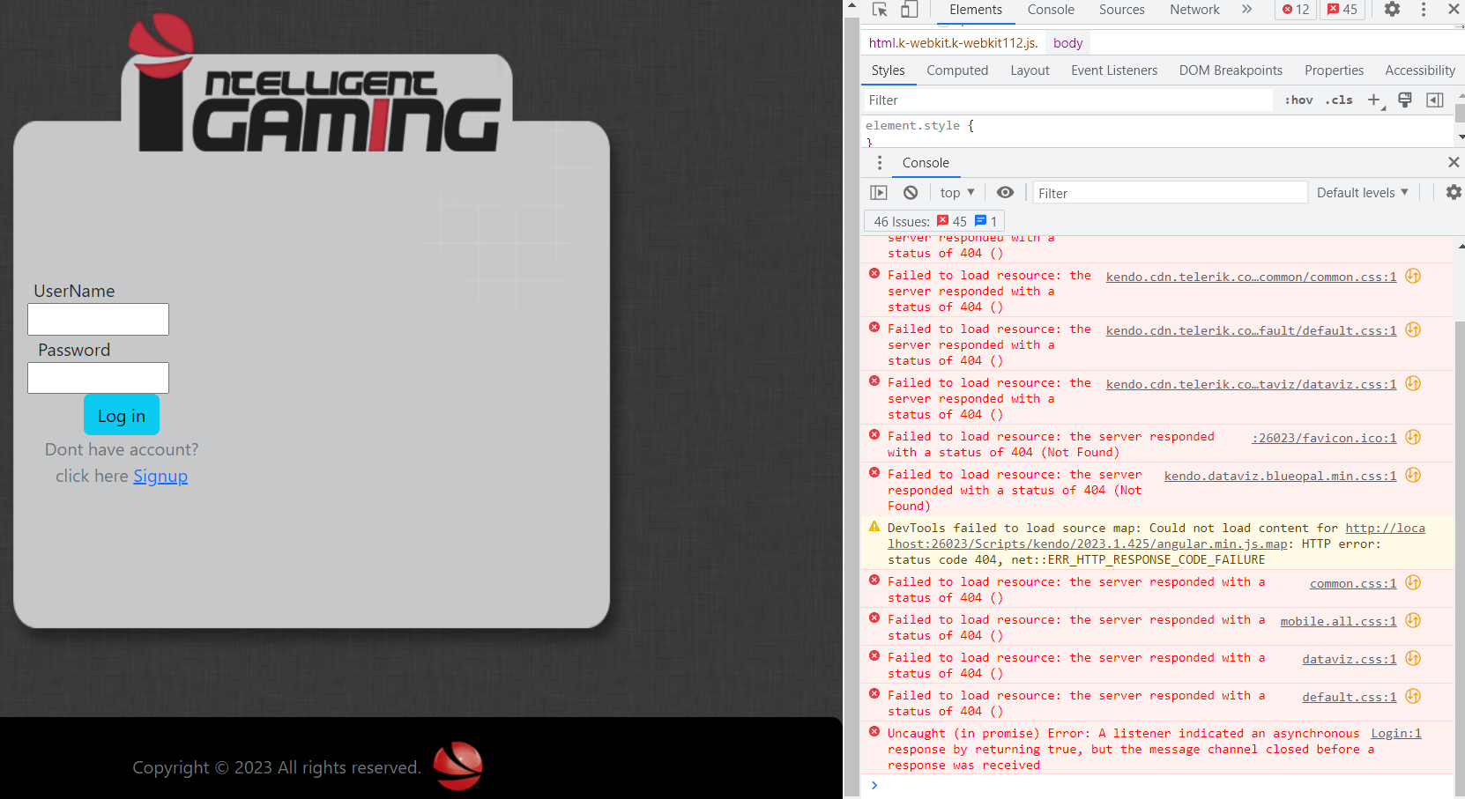Toggle the .cls element classes button

(x=1339, y=100)
